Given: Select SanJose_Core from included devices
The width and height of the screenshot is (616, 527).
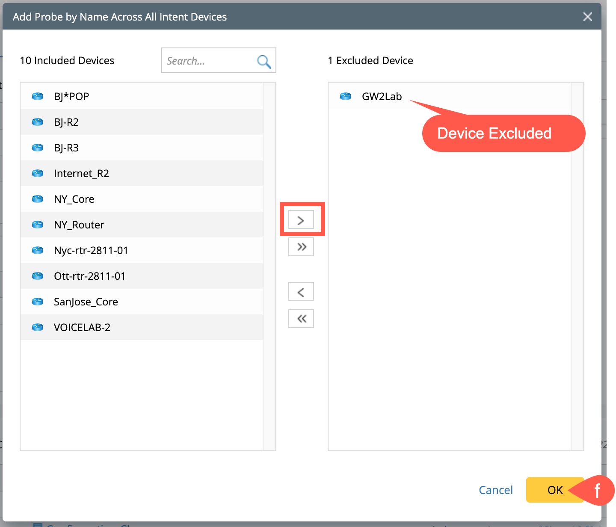Looking at the screenshot, I should (86, 302).
